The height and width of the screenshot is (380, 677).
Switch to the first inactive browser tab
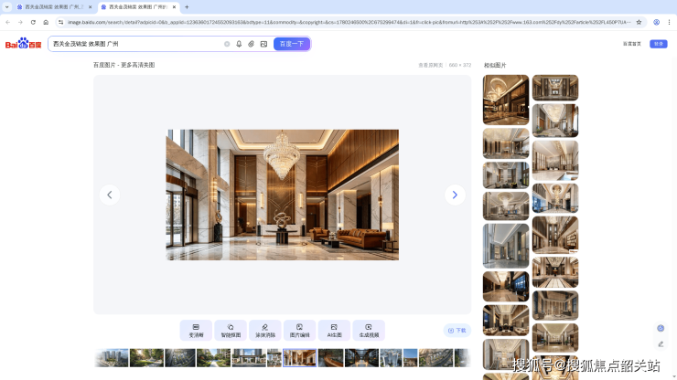54,7
